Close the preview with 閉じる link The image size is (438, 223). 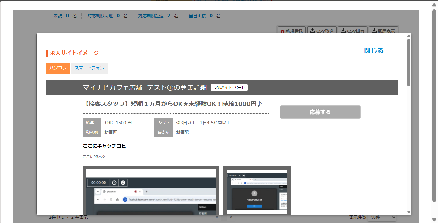374,50
